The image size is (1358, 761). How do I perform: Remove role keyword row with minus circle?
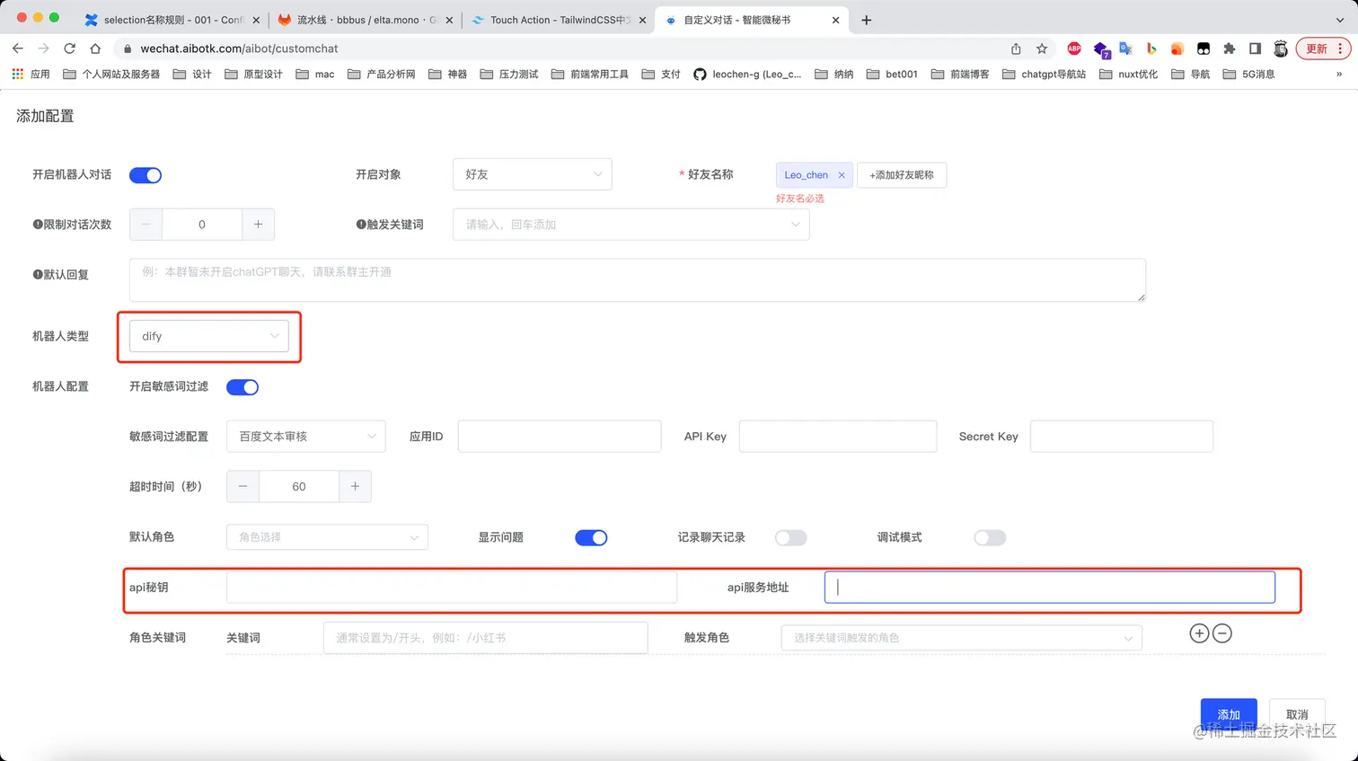tap(1222, 633)
